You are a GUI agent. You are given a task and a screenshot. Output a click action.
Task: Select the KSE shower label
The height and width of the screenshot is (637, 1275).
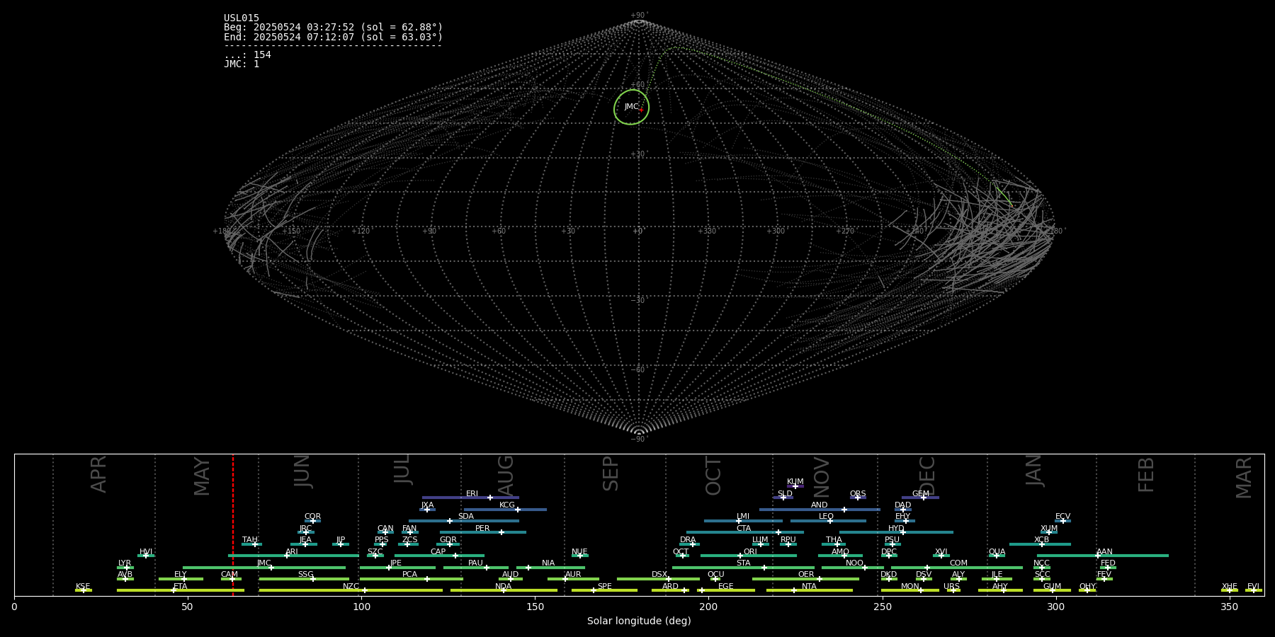coord(83,586)
